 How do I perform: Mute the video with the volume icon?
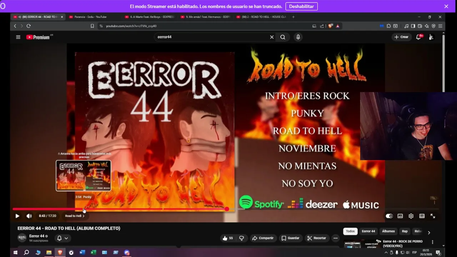[x=29, y=216]
